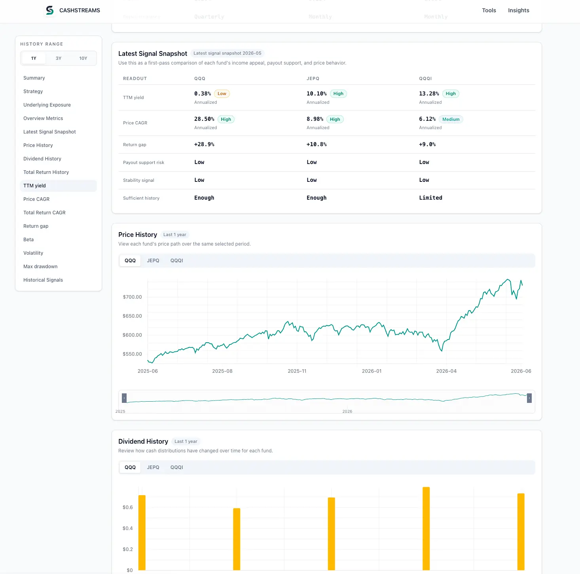Image resolution: width=580 pixels, height=574 pixels.
Task: Select JEPQ tab in Dividend History
Action: click(153, 467)
